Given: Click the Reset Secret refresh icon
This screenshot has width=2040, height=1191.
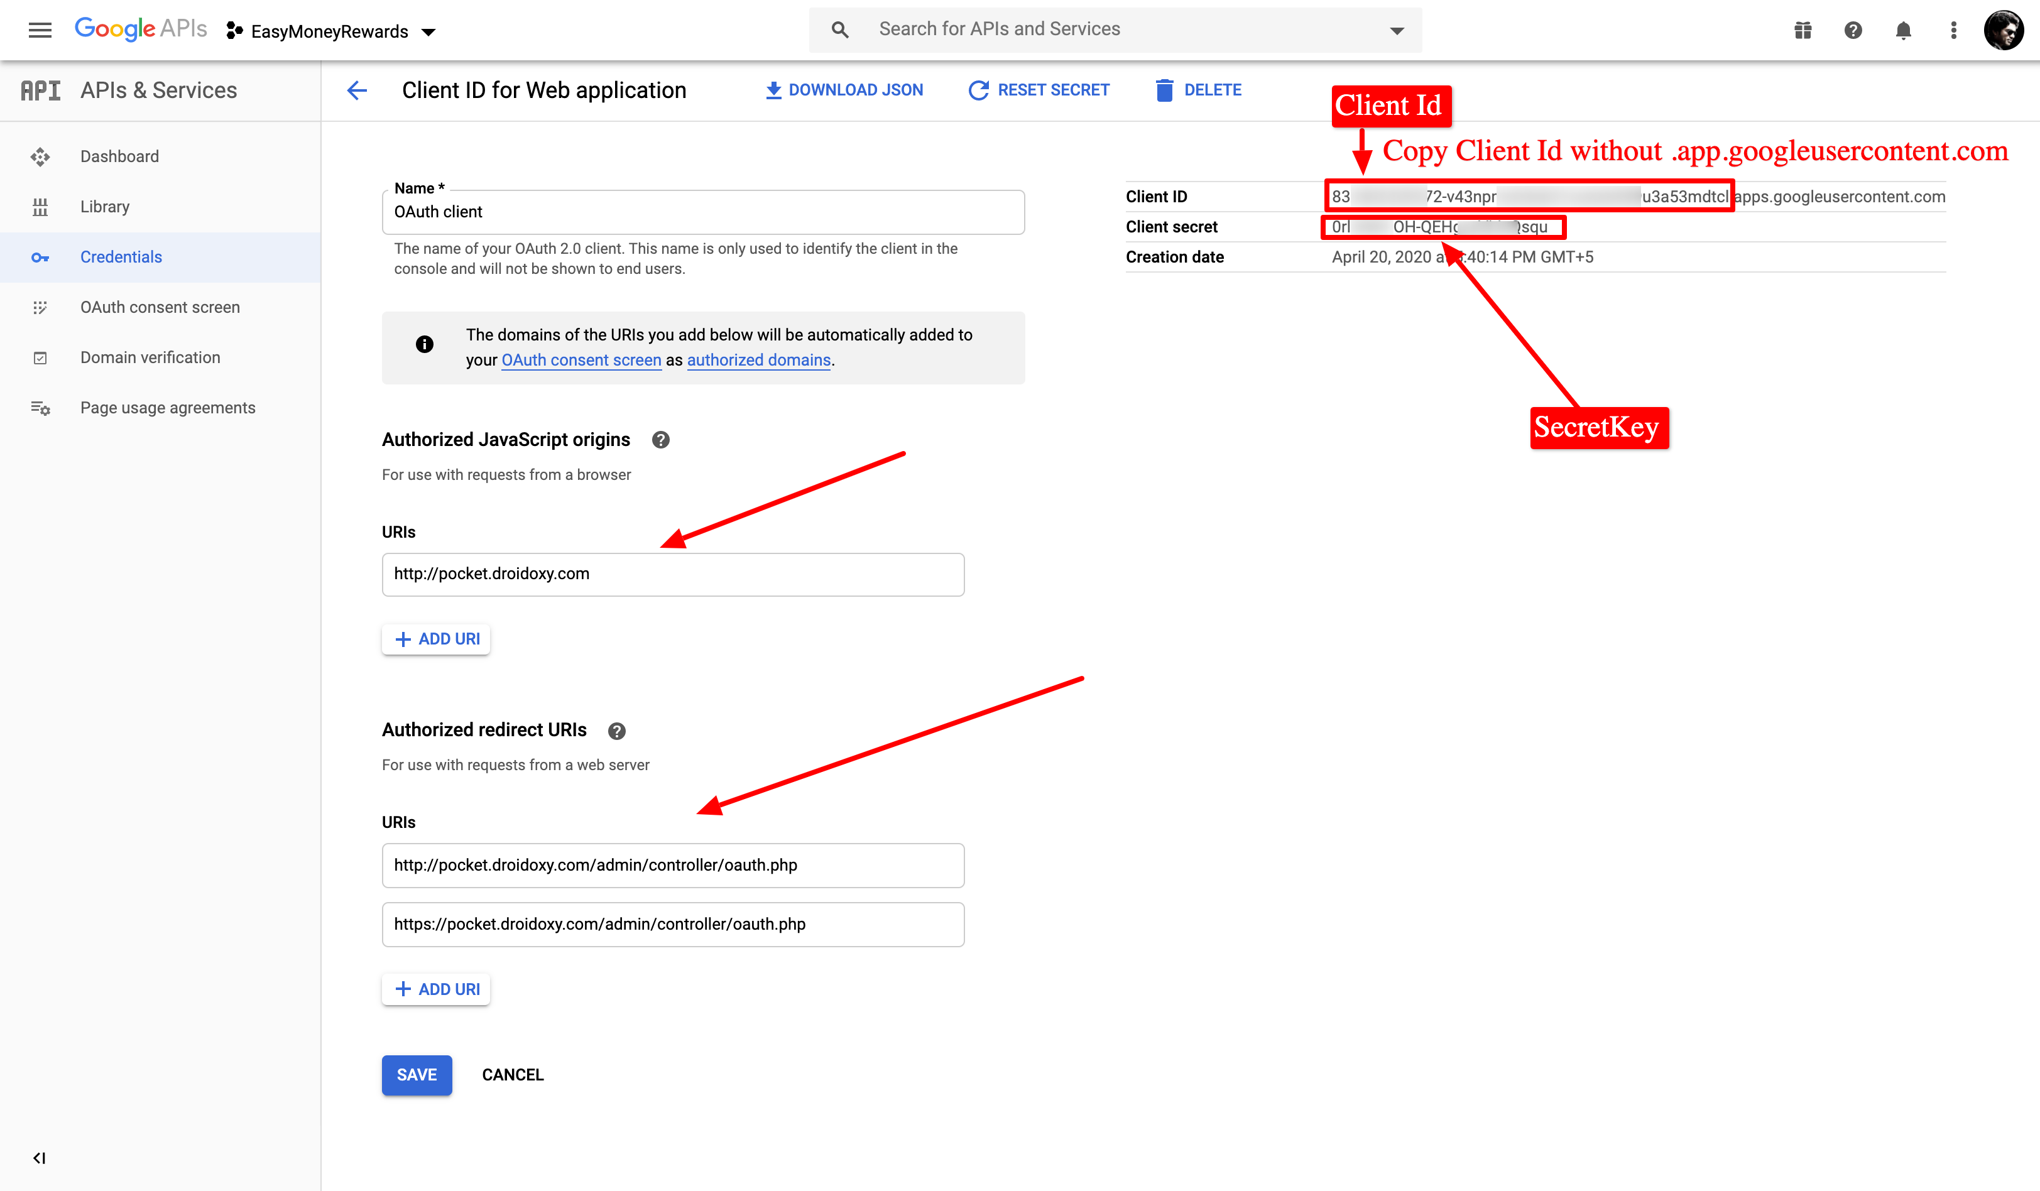Looking at the screenshot, I should click(979, 89).
